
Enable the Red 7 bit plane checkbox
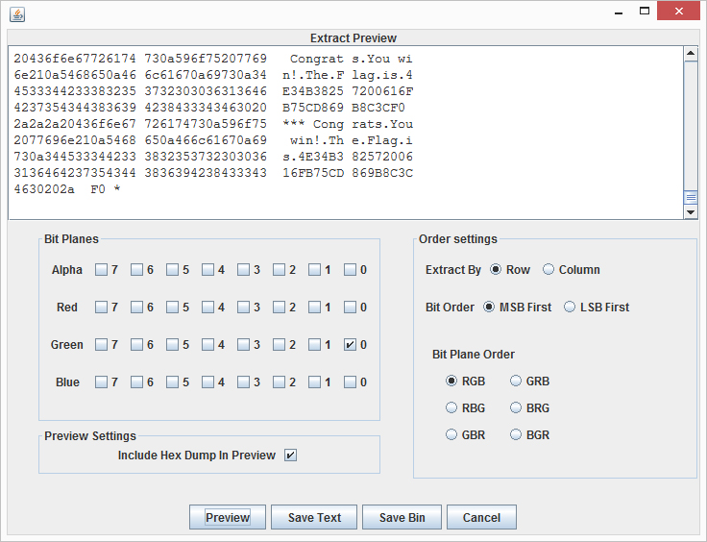(x=101, y=308)
